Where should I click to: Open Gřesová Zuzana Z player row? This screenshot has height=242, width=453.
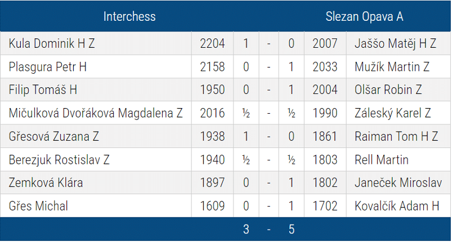(53, 136)
